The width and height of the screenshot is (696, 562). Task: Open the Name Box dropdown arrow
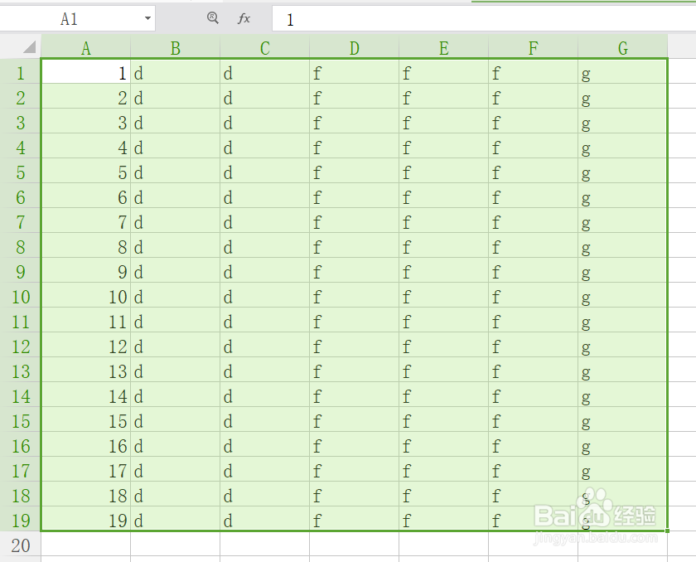coord(147,18)
